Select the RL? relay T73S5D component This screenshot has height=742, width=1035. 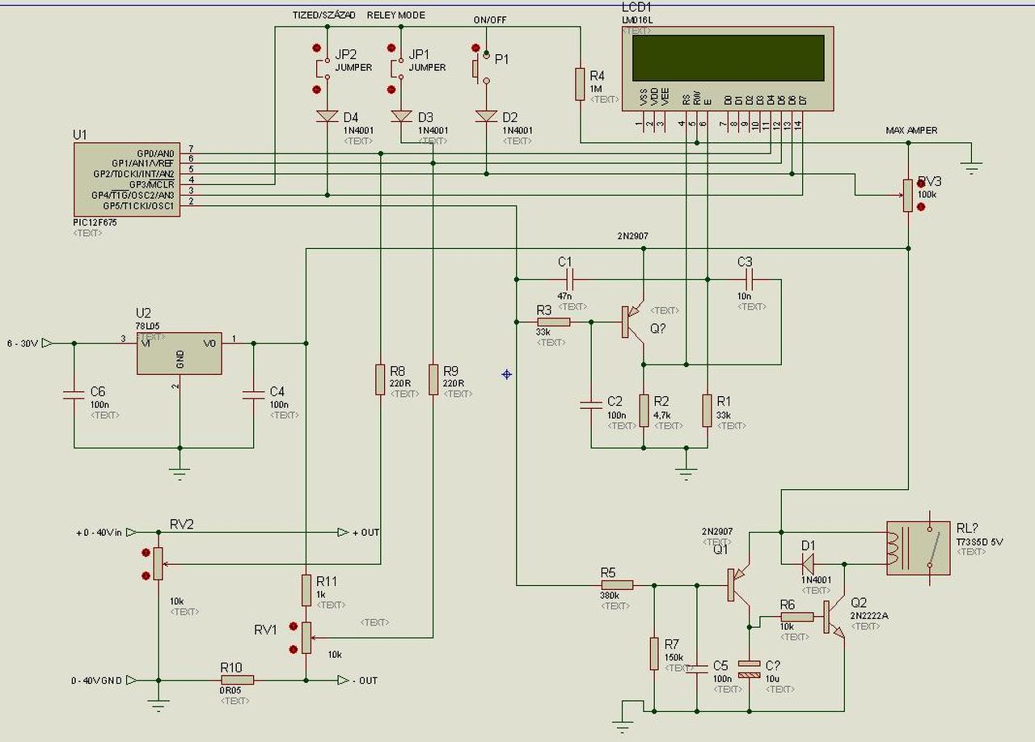[919, 548]
